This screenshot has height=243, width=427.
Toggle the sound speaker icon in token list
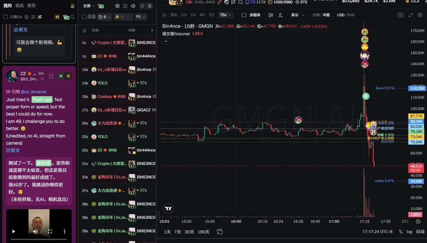133,6
